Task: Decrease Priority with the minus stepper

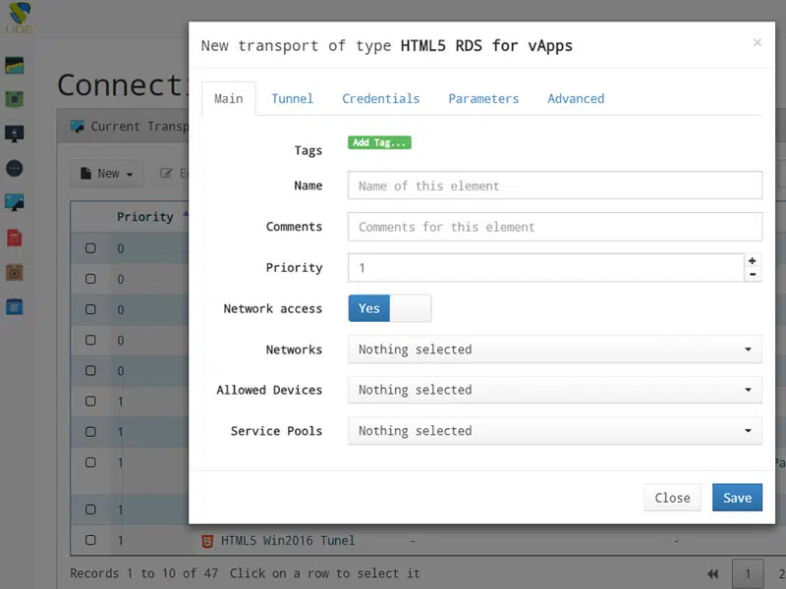Action: click(x=753, y=274)
